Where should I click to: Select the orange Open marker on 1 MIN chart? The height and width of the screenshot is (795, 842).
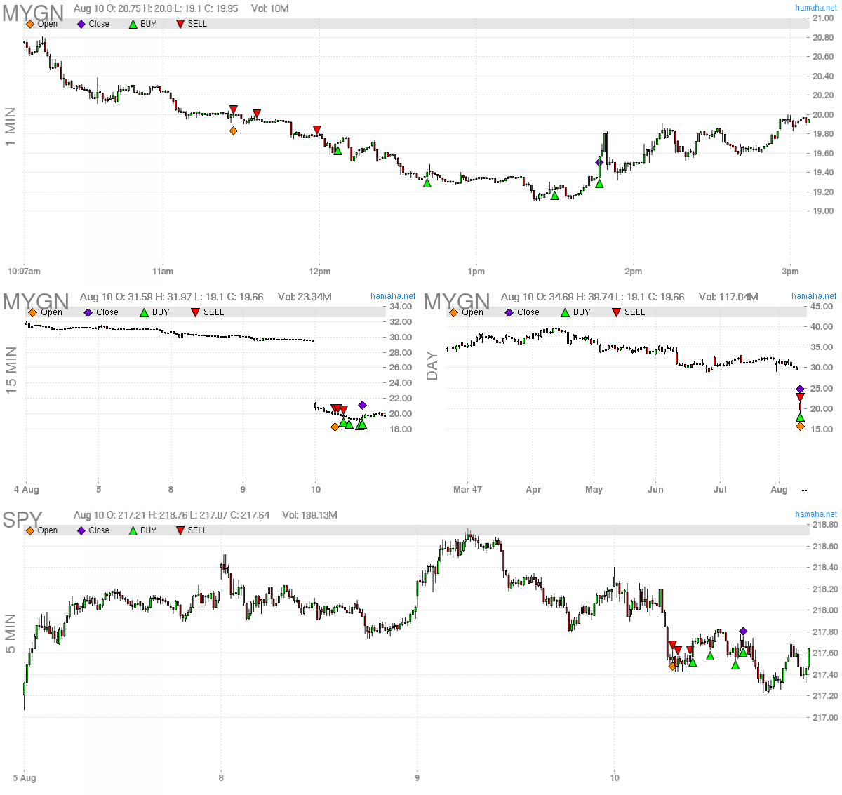point(234,131)
